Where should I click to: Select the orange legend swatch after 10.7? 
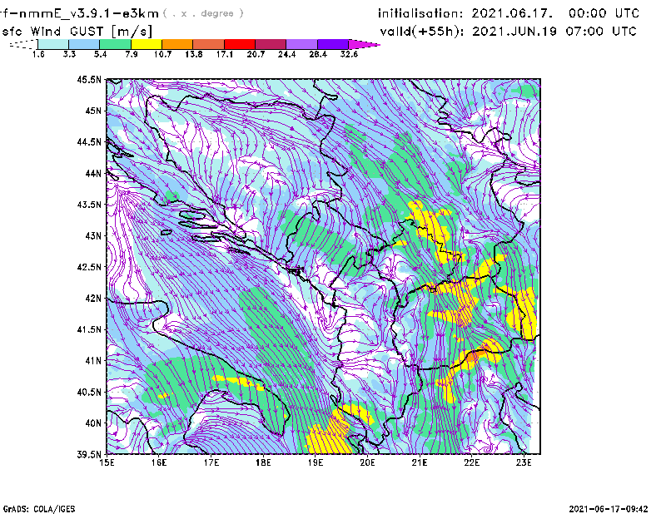(177, 44)
